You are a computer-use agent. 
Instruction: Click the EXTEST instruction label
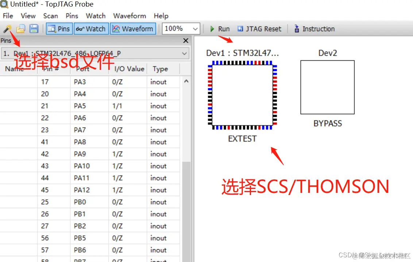(x=242, y=139)
